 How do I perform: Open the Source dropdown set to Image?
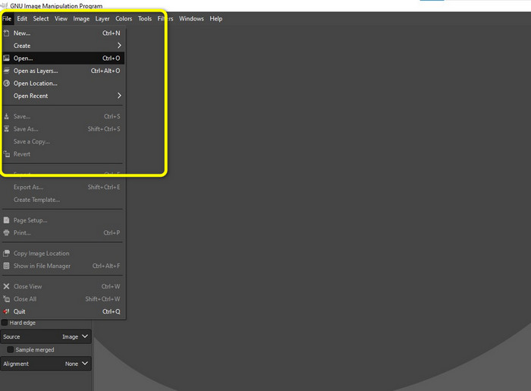pos(46,337)
